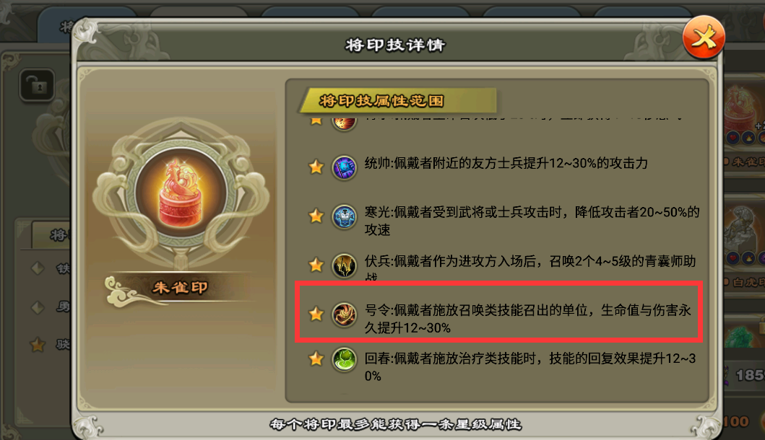
Task: Click the gold star beside 寒光
Action: (316, 216)
